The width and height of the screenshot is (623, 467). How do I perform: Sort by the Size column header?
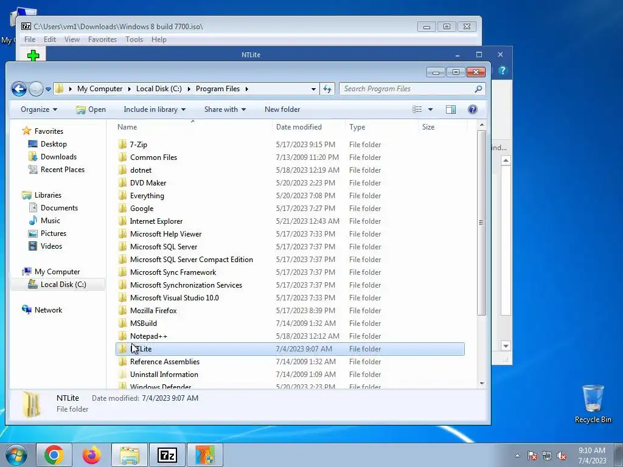(x=428, y=127)
